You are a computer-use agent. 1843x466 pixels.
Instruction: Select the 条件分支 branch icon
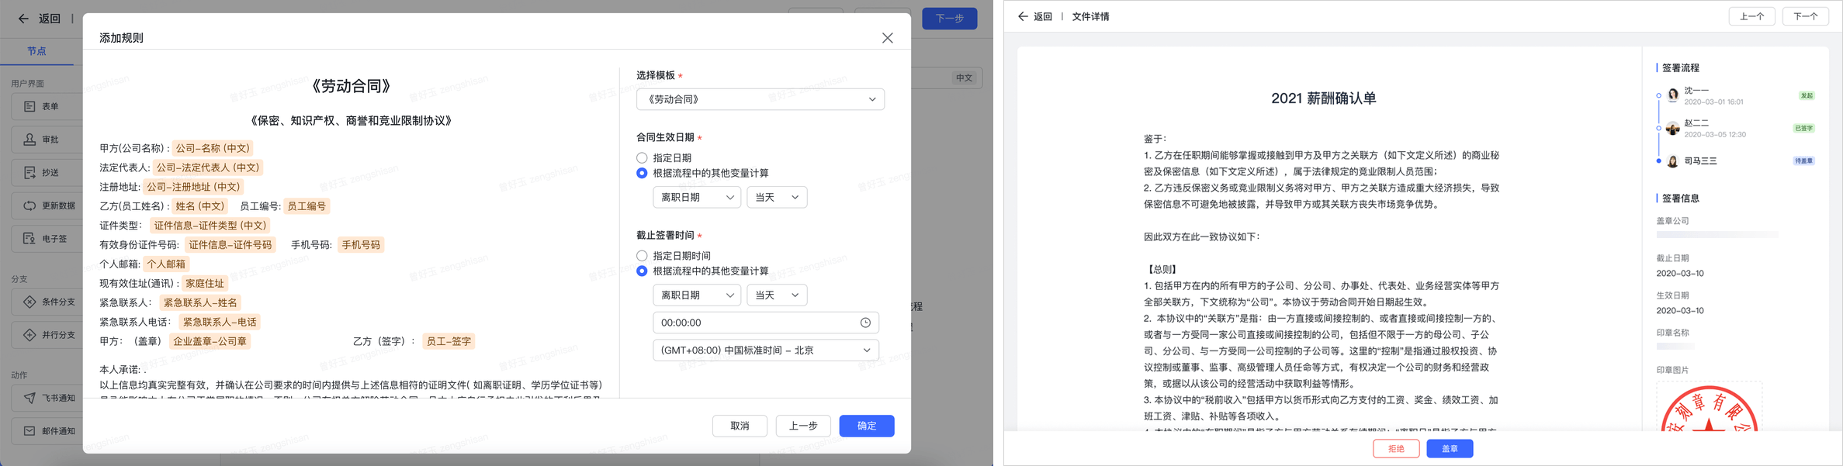tap(29, 302)
